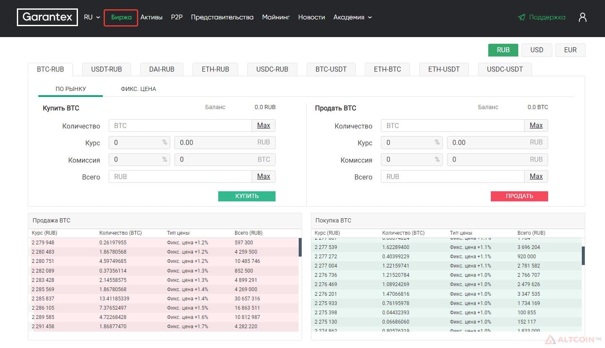The width and height of the screenshot is (605, 348).
Task: Focus the sell Всего RUB input field
Action: pos(452,177)
